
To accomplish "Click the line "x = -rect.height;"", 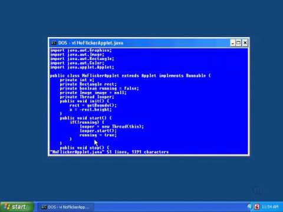I will tap(91, 110).
